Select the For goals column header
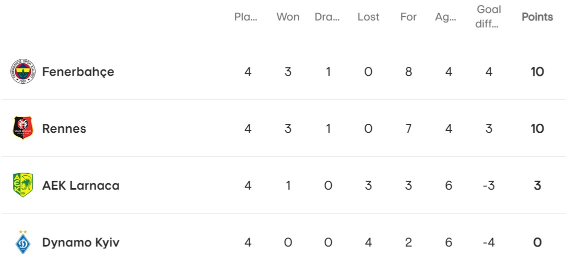The image size is (571, 276). (x=408, y=17)
